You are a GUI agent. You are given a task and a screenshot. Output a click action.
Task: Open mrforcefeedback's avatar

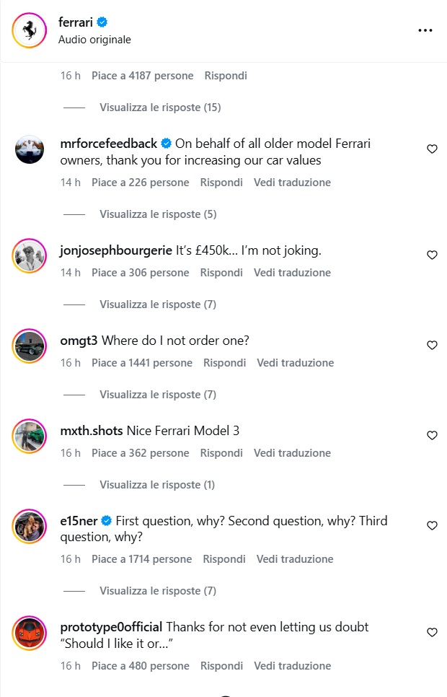click(x=30, y=149)
